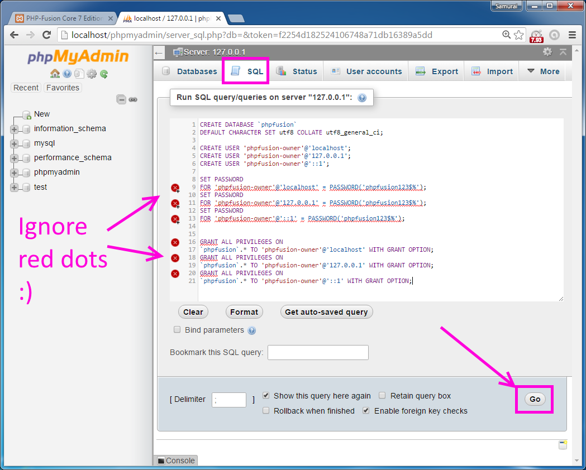
Task: Expand test database node
Action: point(14,188)
